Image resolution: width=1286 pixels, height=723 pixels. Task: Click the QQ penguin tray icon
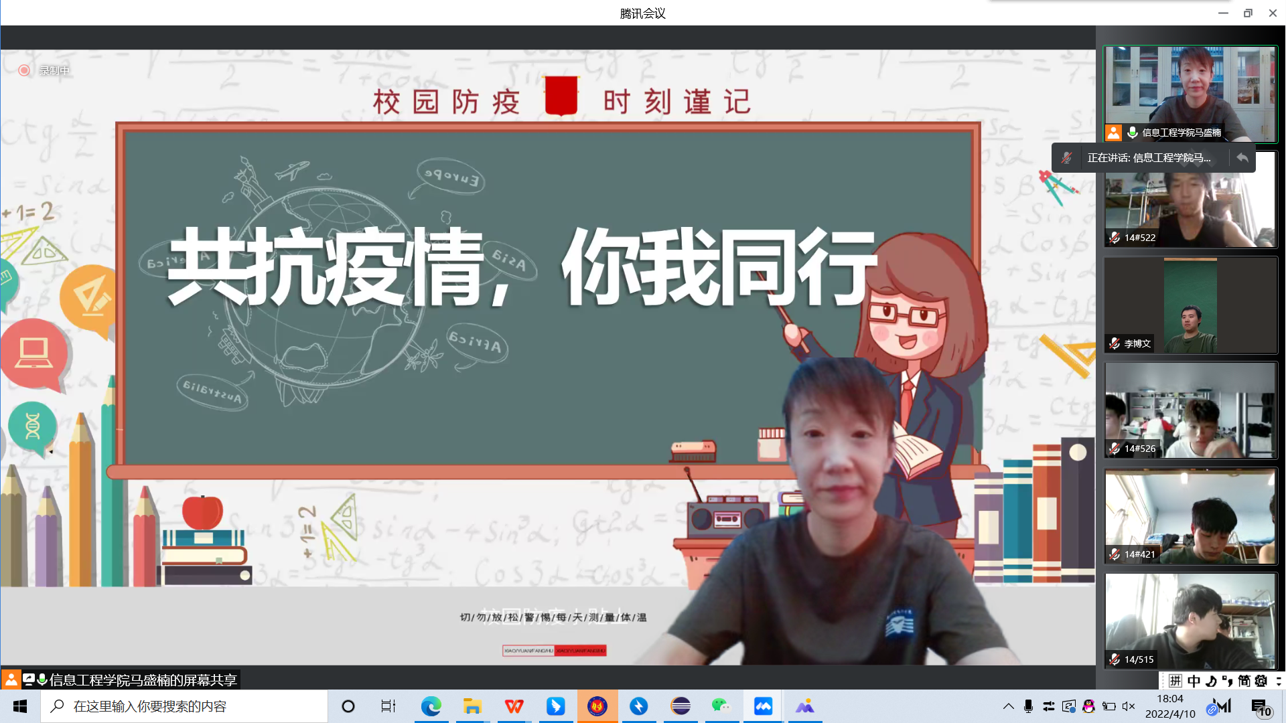click(1088, 706)
